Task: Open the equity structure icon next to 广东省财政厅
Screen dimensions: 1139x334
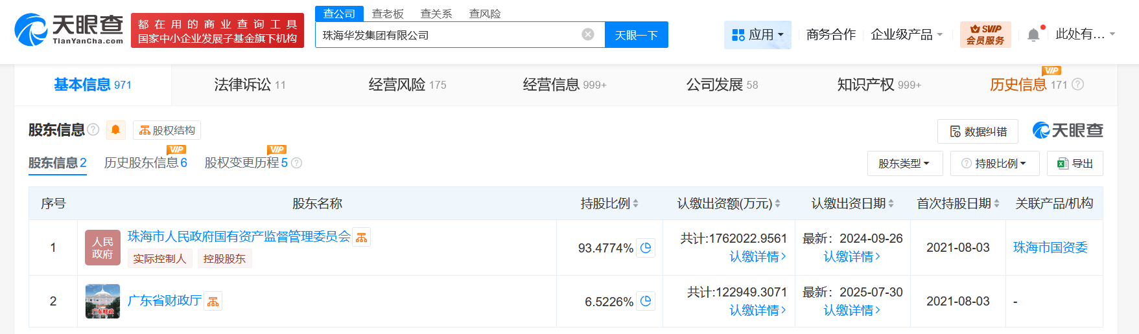Action: pyautogui.click(x=213, y=302)
